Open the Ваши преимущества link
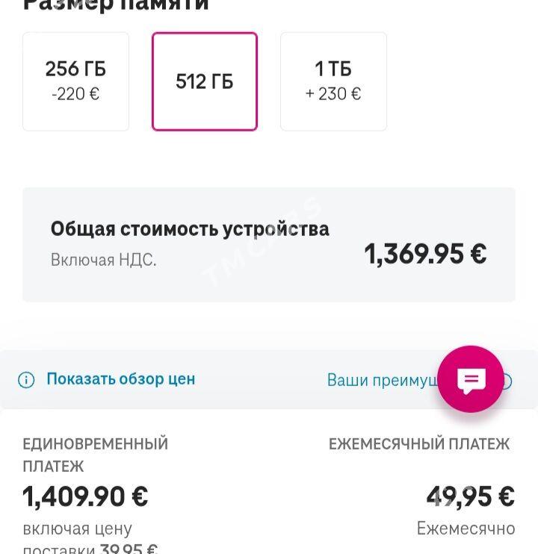 pyautogui.click(x=383, y=380)
